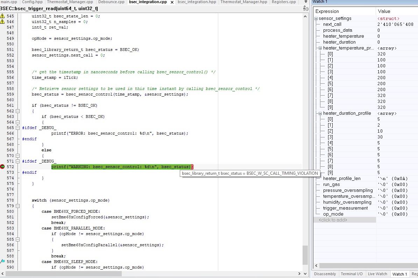Screen dimensions: 418x278
Task: Click the editor horizontal scrollbar left arrow
Action: (3, 274)
